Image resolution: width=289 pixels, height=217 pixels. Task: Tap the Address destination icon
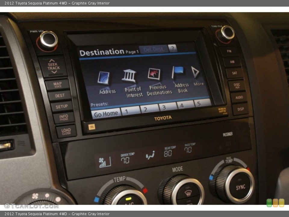104,78
